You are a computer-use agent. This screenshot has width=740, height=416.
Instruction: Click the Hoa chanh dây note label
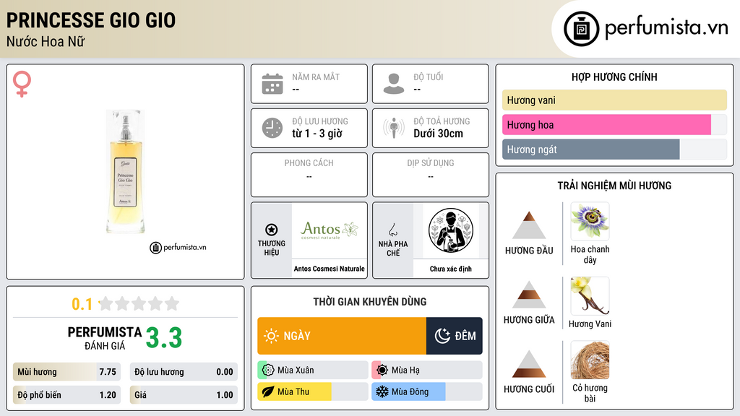click(590, 254)
